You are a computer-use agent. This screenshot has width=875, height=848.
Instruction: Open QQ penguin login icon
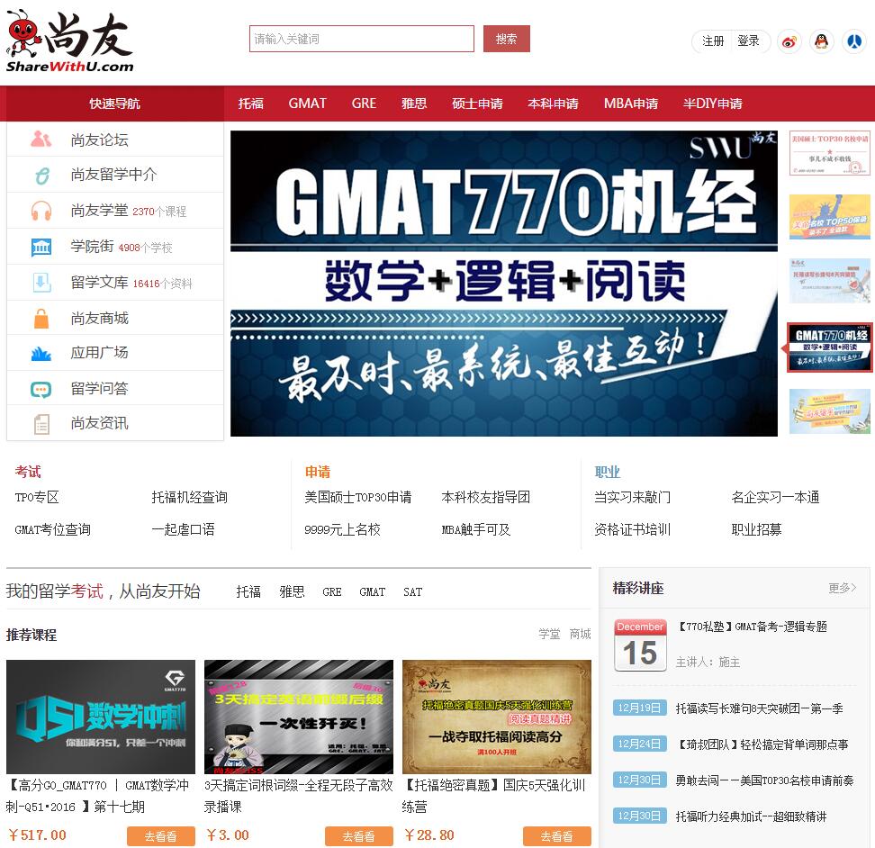click(821, 41)
